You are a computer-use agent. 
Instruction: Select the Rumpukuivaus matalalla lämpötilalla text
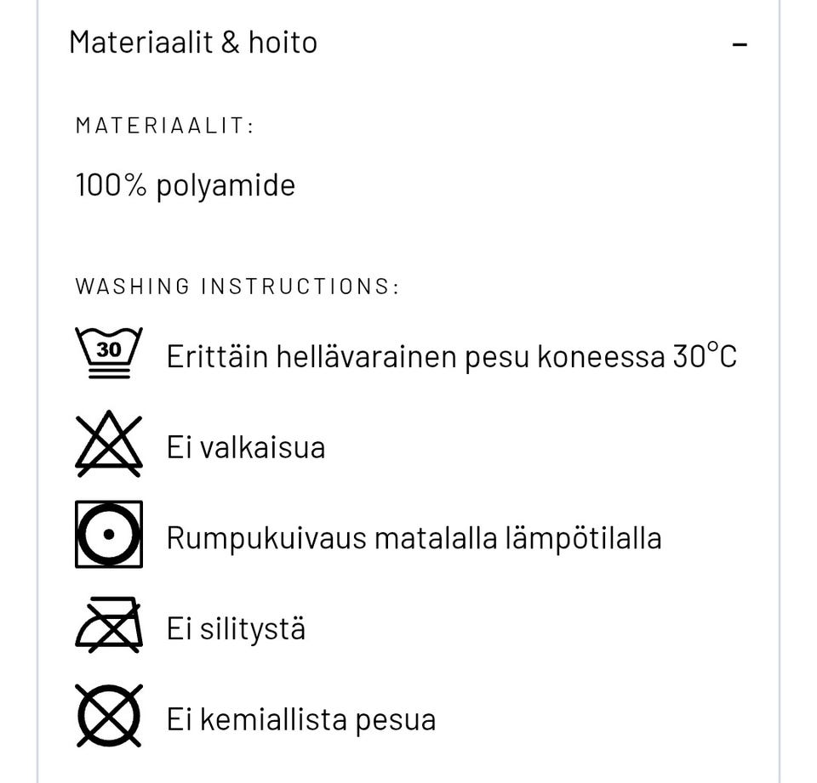click(414, 536)
